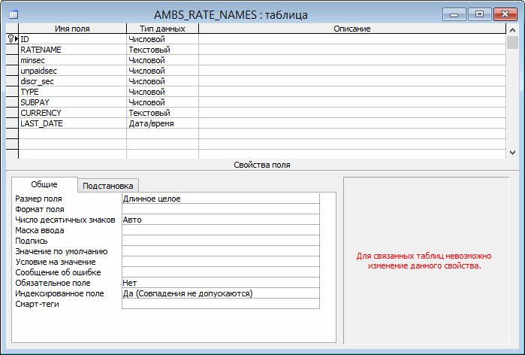Click the scroll down arrow of the field grid
This screenshot has height=355, width=525.
pyautogui.click(x=512, y=153)
